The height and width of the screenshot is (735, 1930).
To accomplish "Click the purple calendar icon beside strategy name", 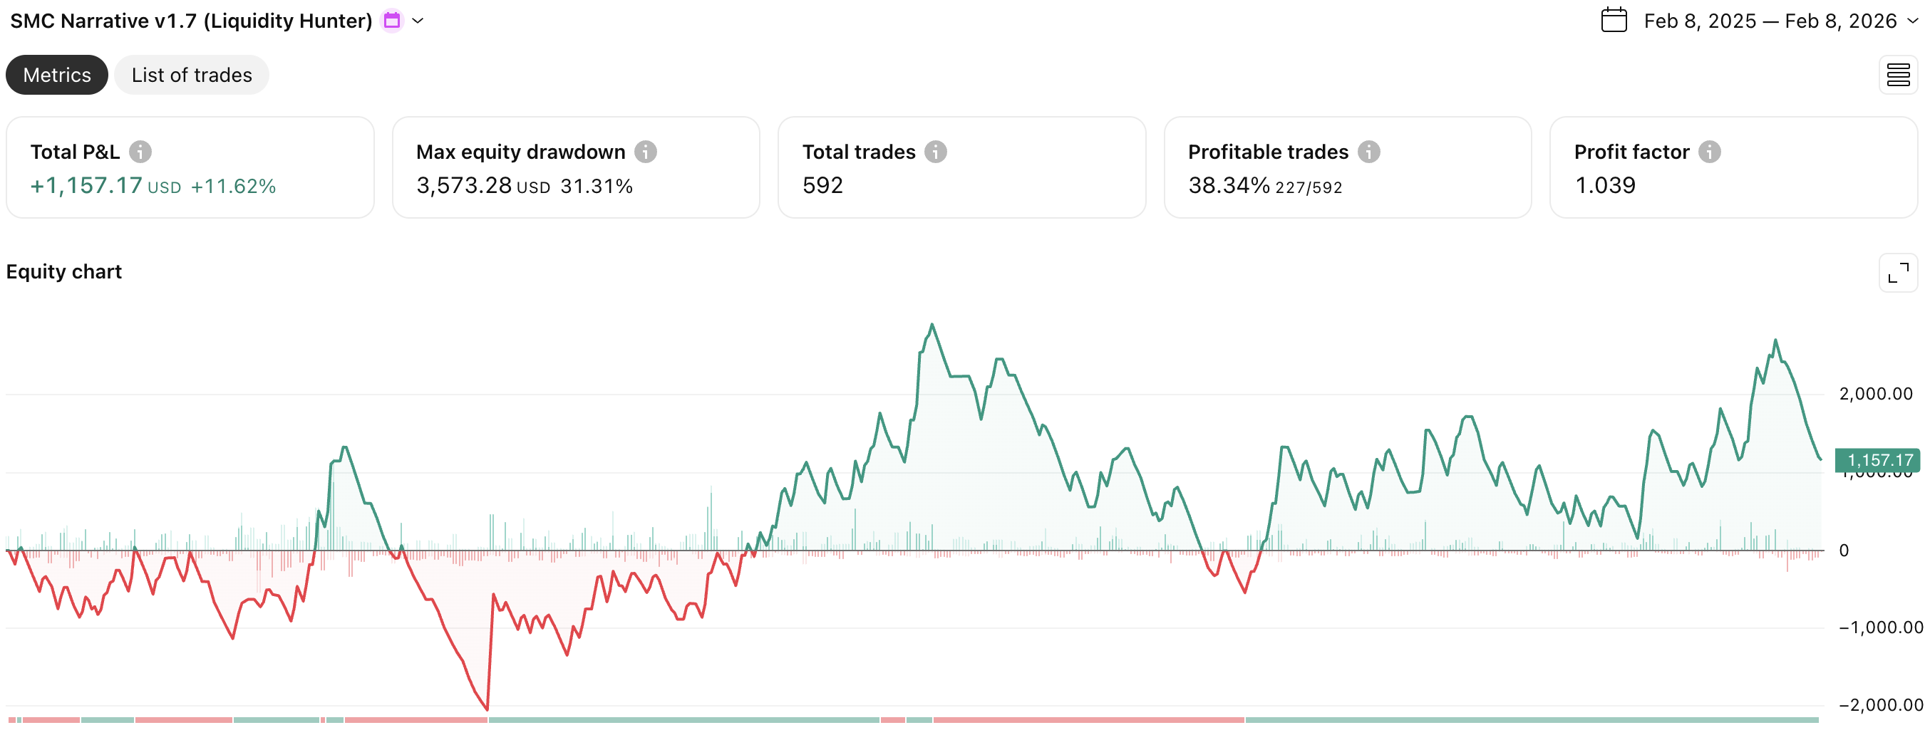I will (x=392, y=20).
